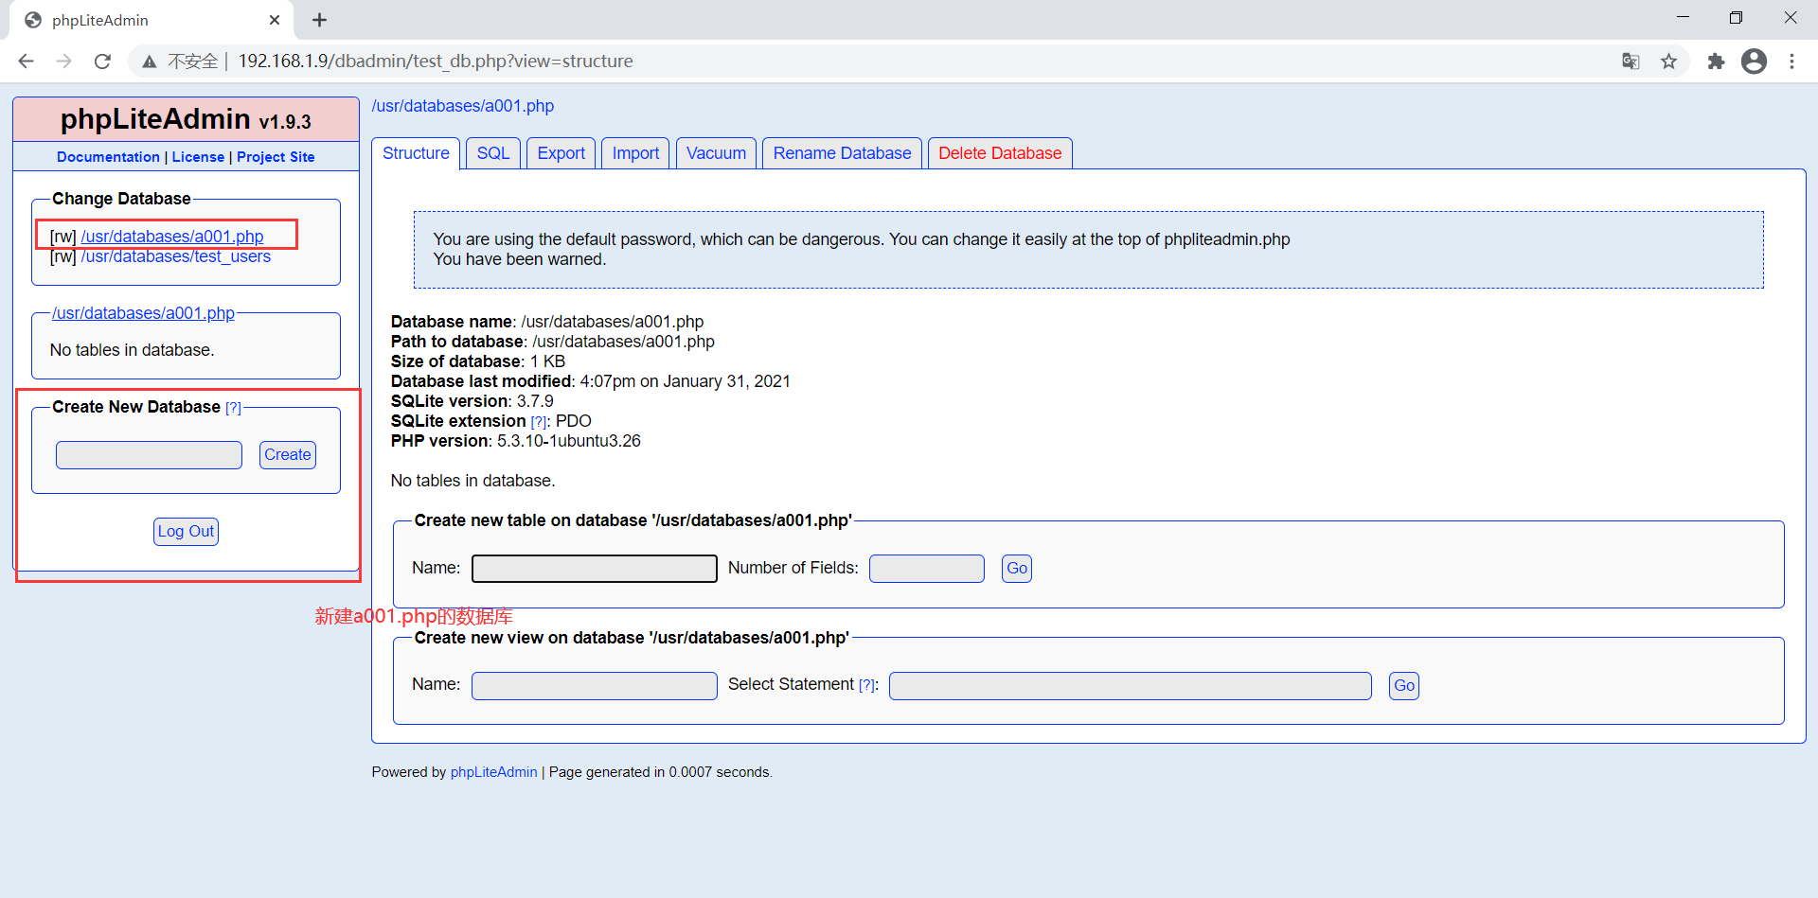Open the extensions puzzle icon
Image resolution: width=1818 pixels, height=898 pixels.
[1716, 62]
